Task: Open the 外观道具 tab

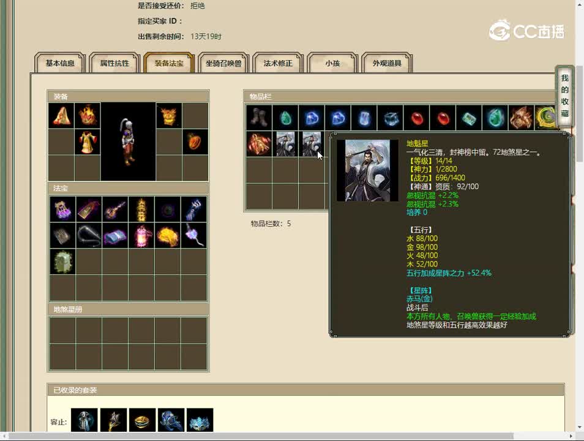Action: point(386,62)
